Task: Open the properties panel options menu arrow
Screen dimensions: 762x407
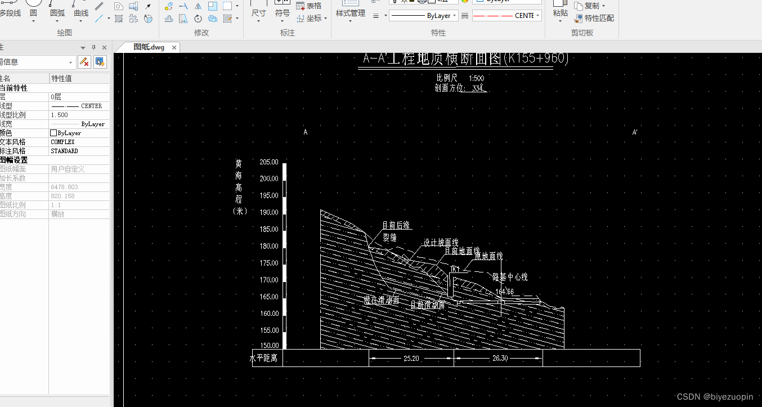Action: [83, 47]
